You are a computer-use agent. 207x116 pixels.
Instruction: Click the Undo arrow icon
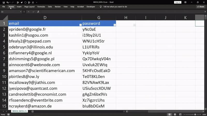[x=8, y=2]
